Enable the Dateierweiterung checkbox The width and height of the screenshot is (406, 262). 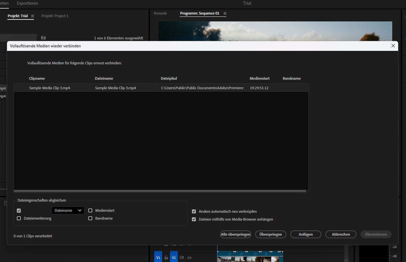pyautogui.click(x=19, y=218)
